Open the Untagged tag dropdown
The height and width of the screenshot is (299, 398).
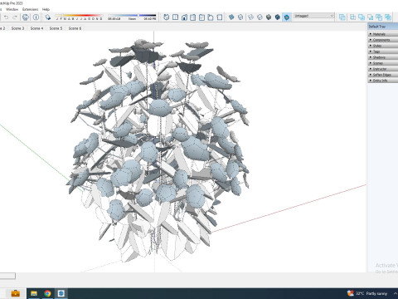(x=314, y=16)
